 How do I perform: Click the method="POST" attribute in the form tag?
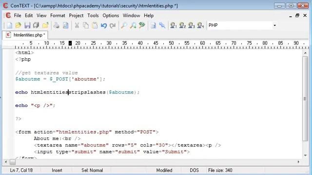tap(136, 132)
